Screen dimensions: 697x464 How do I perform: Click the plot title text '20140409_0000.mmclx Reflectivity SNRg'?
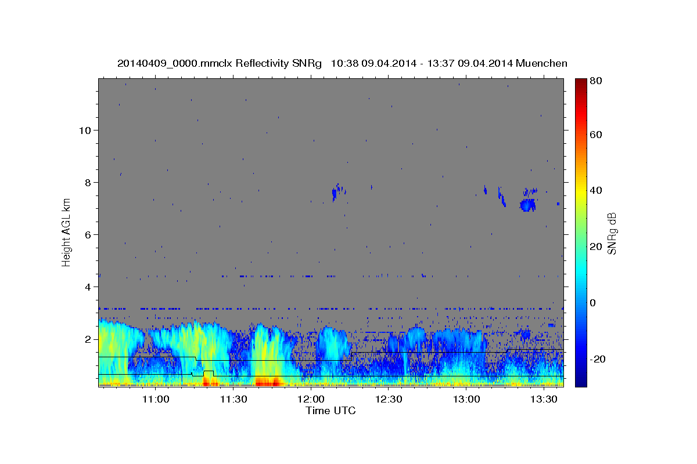click(x=220, y=63)
